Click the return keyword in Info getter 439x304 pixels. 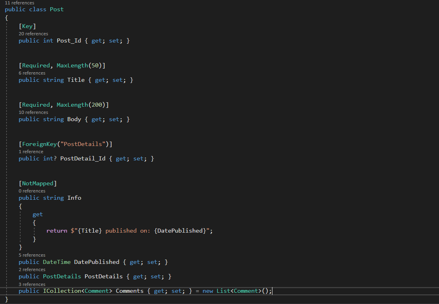click(x=57, y=231)
